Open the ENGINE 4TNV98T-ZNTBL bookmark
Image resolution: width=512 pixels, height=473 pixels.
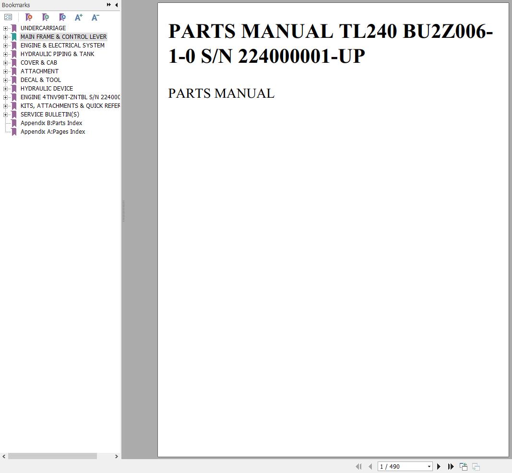pyautogui.click(x=70, y=97)
